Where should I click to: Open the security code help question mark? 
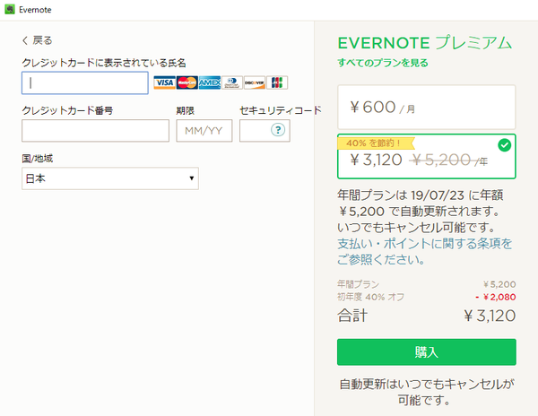point(278,130)
